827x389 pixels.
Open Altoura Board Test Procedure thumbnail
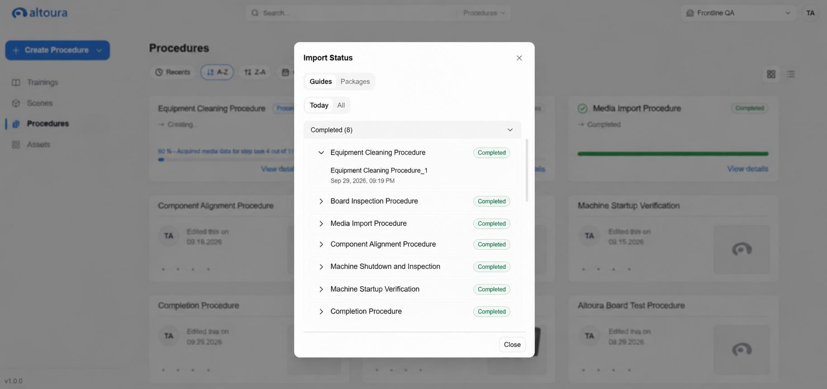[741, 350]
